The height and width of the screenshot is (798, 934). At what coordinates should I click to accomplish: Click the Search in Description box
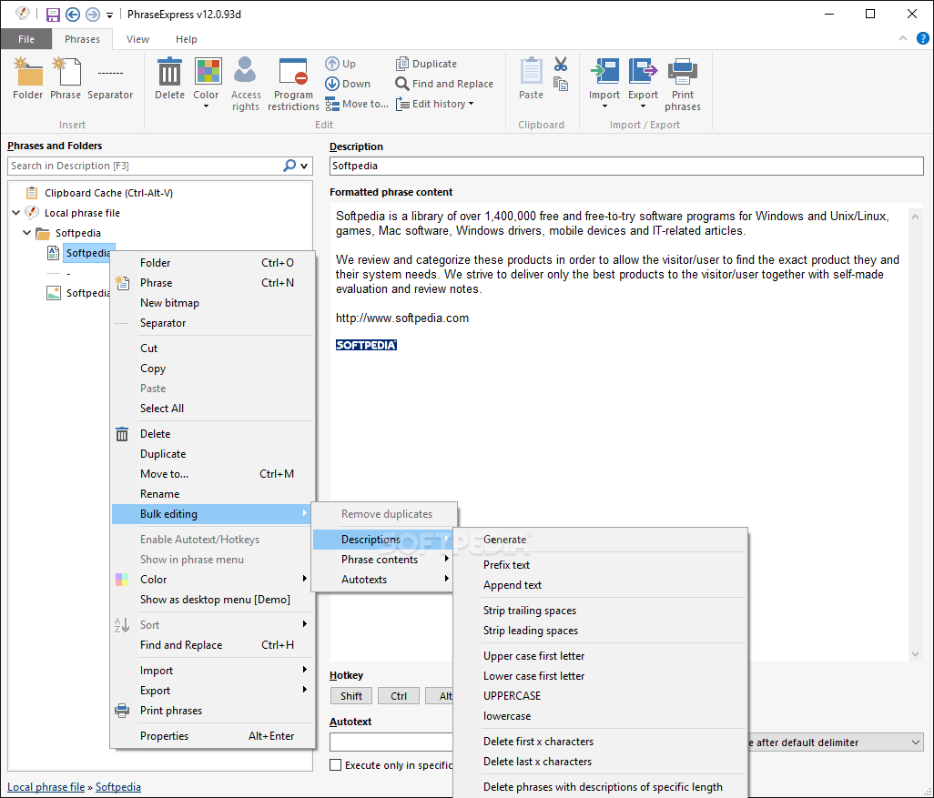coord(145,166)
